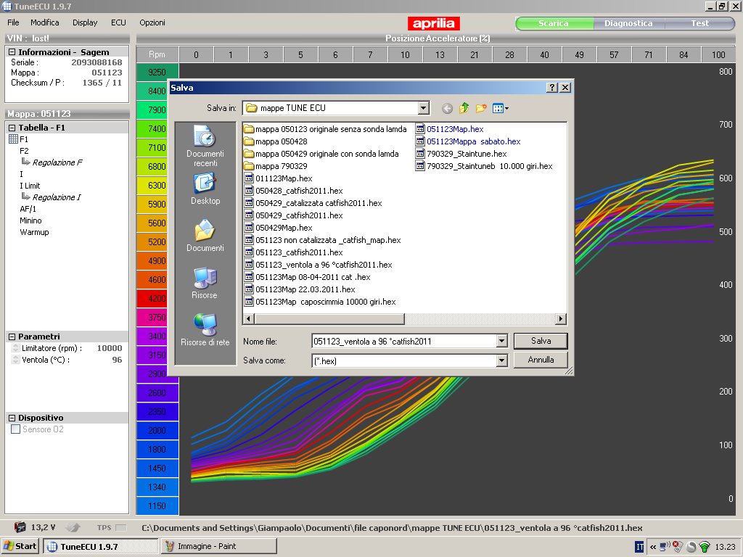
Task: Click the IT language indicator in tray
Action: pyautogui.click(x=639, y=547)
